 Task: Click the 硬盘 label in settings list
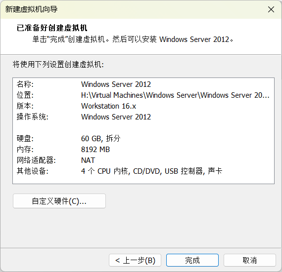tap(25, 139)
